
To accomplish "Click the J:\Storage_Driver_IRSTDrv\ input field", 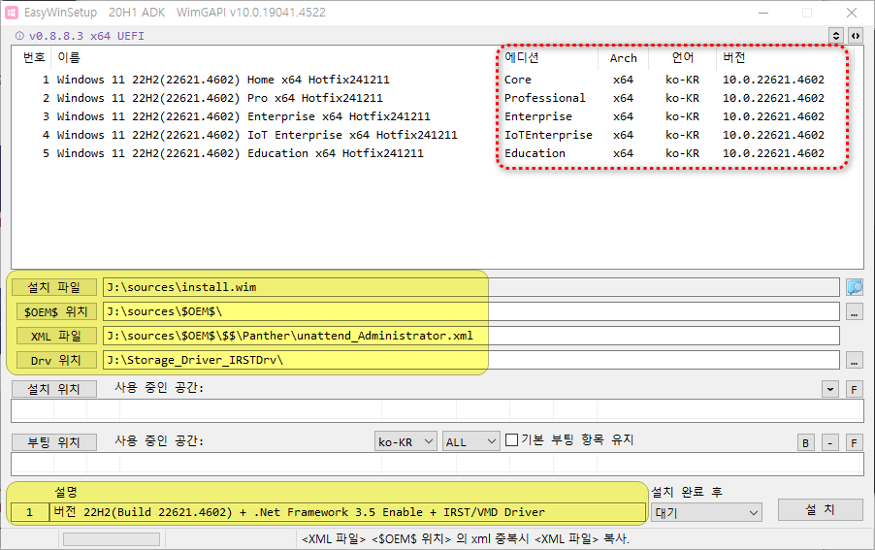I will [471, 360].
